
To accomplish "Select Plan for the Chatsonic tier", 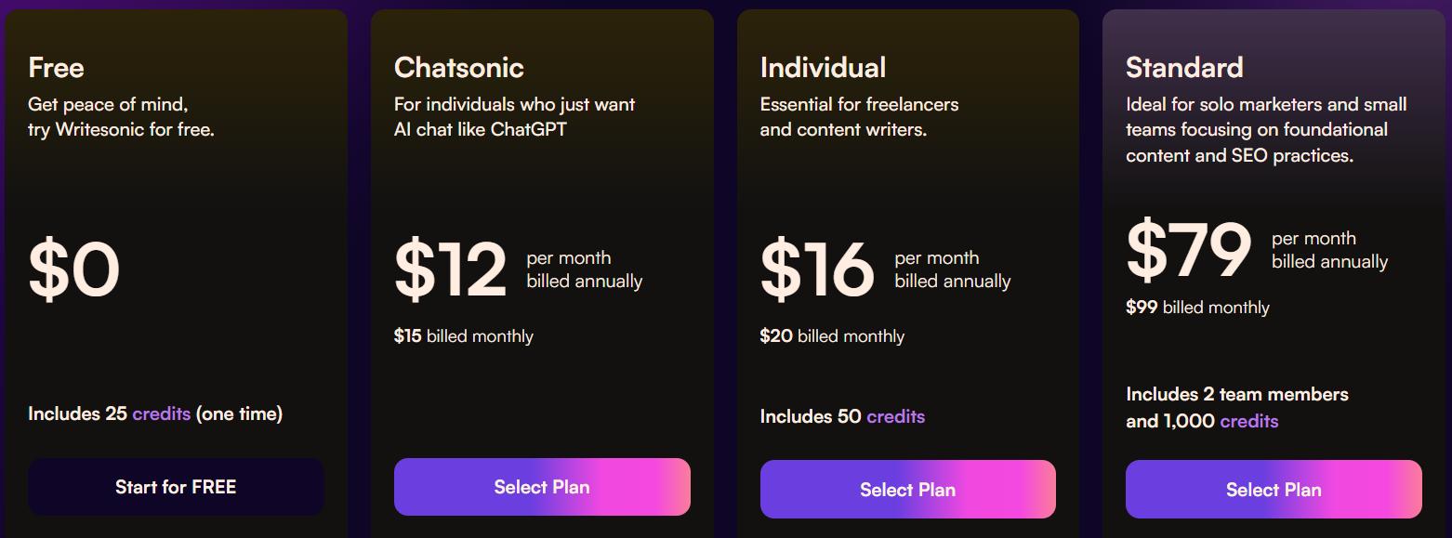I will tap(542, 487).
